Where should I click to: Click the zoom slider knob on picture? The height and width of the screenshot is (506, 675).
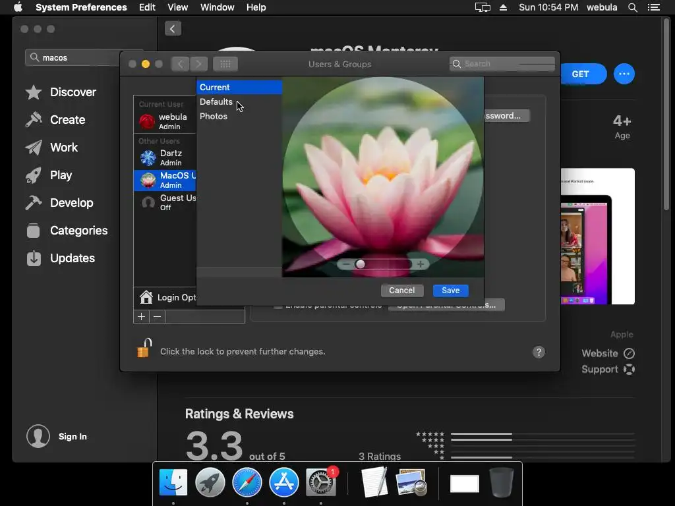(361, 264)
